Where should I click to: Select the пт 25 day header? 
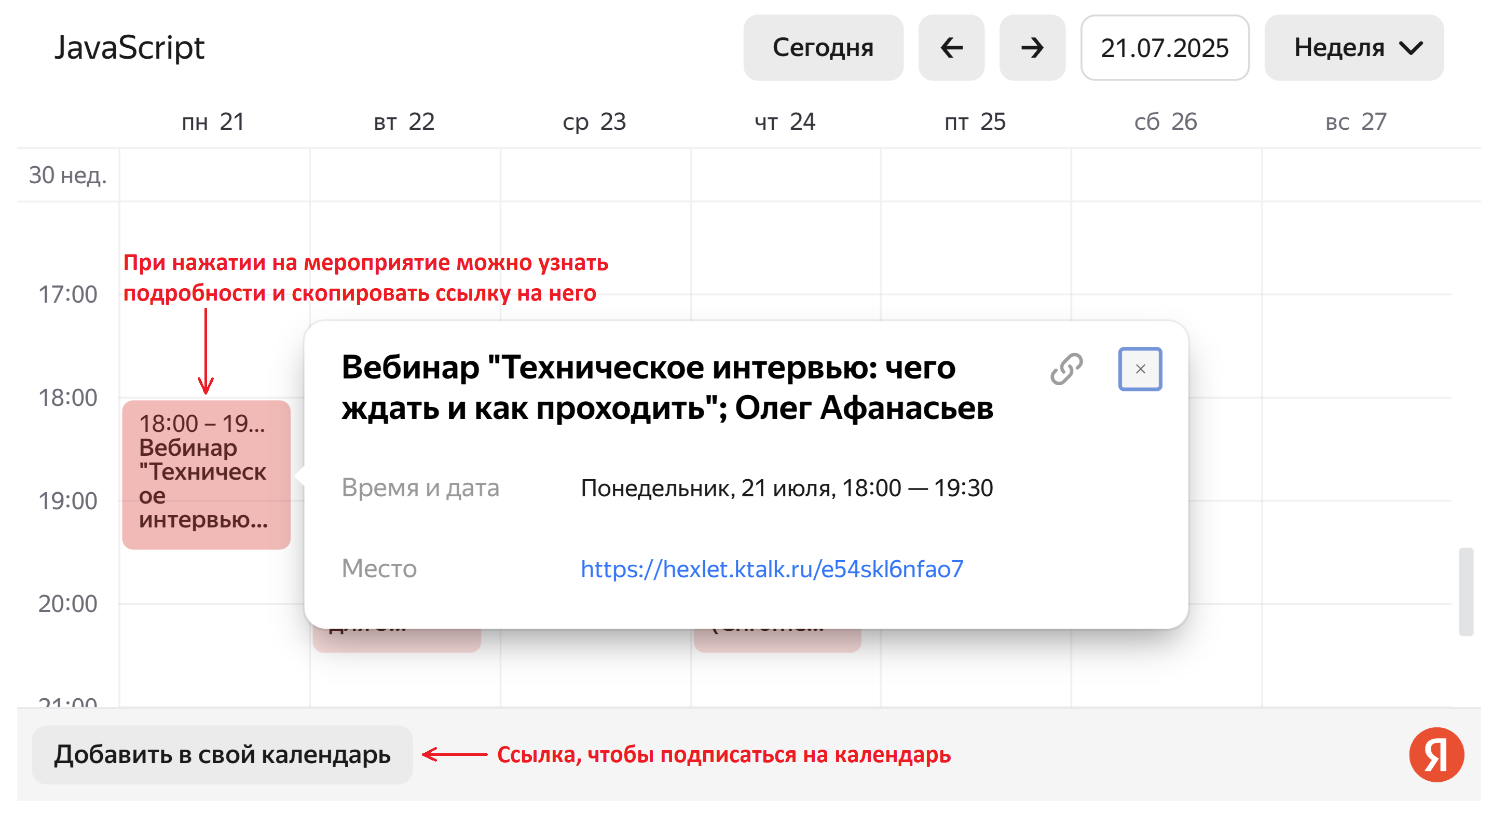click(x=975, y=121)
